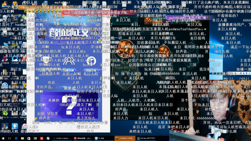Select the circular headset icon in the blue panel
The height and width of the screenshot is (141, 251).
coord(91,61)
